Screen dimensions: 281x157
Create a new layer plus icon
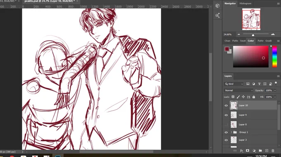point(267,151)
